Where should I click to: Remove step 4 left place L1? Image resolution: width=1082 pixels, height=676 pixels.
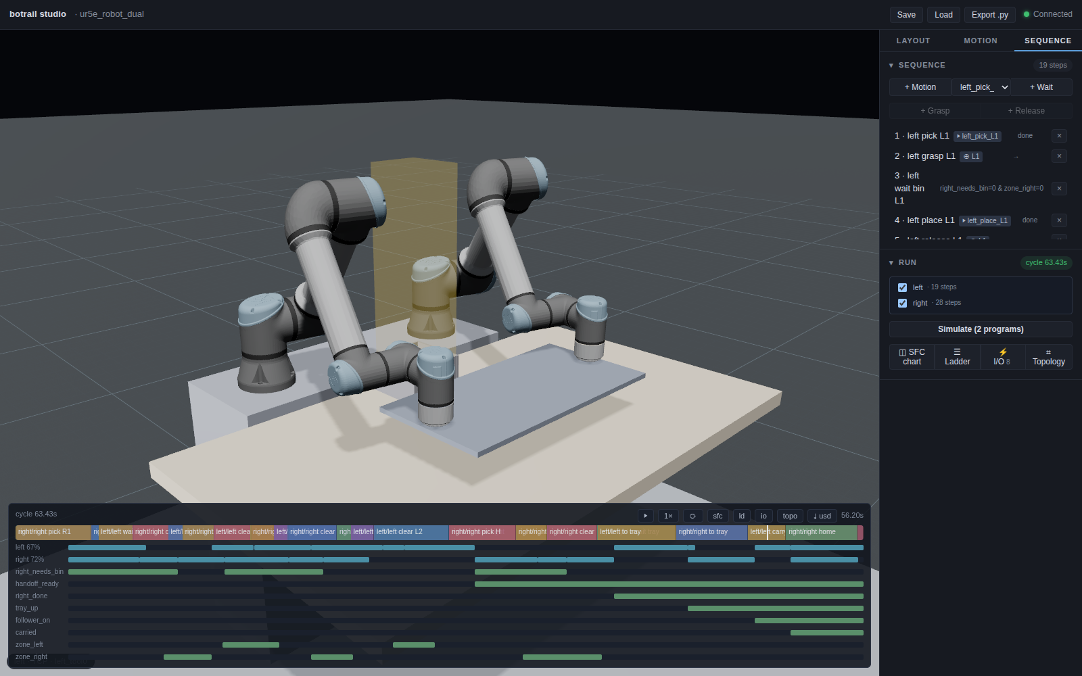(x=1059, y=220)
